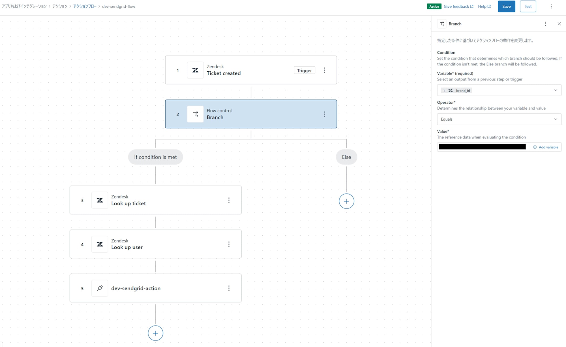Select the Flow control Branch step
566x347 pixels.
tap(251, 114)
